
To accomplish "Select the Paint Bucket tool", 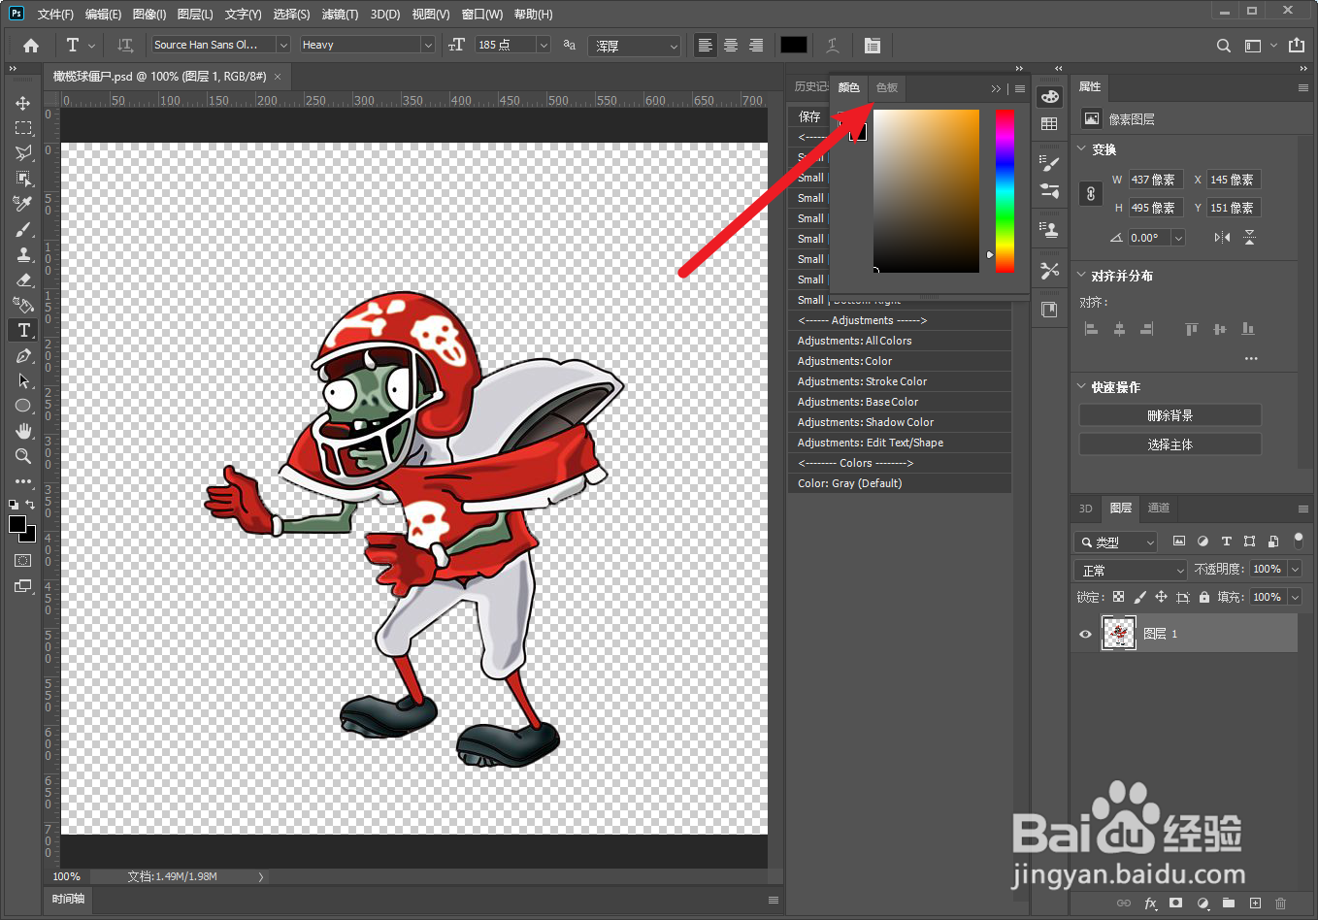I will (23, 306).
